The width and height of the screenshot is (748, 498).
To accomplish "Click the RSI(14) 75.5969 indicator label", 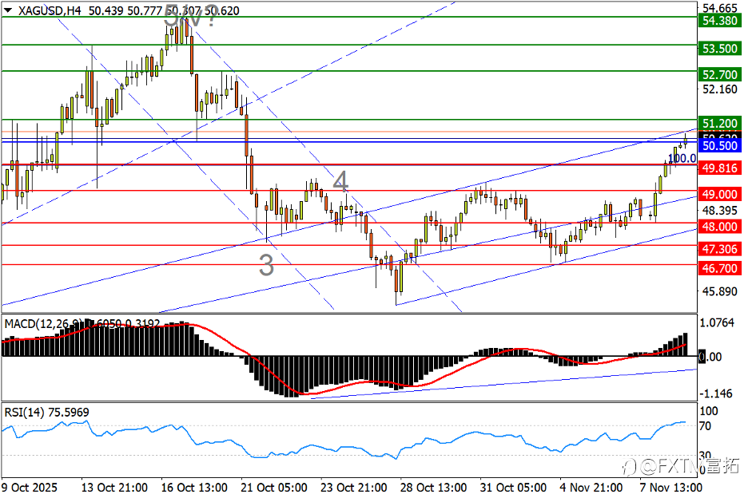I will (46, 413).
